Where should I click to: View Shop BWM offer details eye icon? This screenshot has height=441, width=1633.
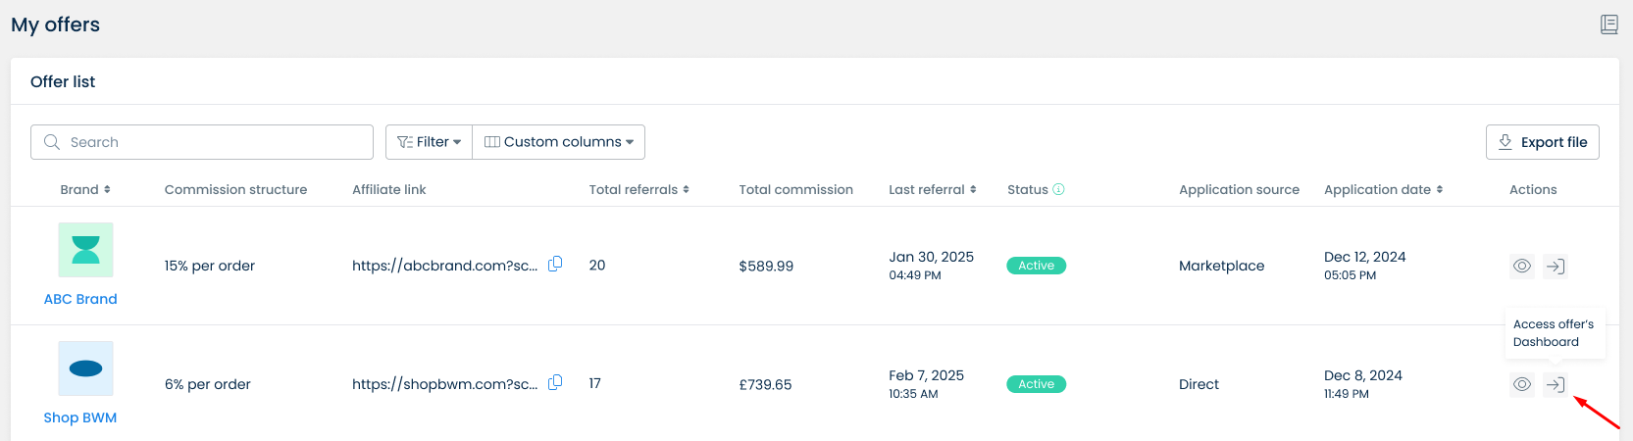tap(1521, 384)
